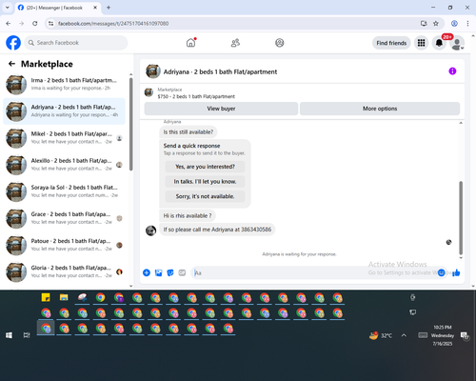
Task: Open Irma's conversation
Action: [64, 84]
